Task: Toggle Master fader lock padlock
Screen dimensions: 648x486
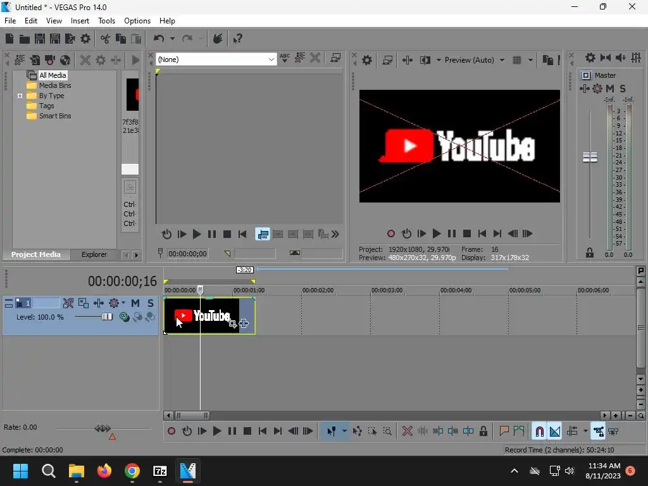Action: [590, 253]
